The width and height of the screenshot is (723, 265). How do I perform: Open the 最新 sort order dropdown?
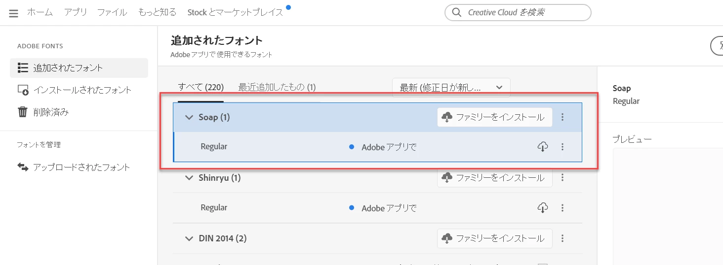(451, 88)
